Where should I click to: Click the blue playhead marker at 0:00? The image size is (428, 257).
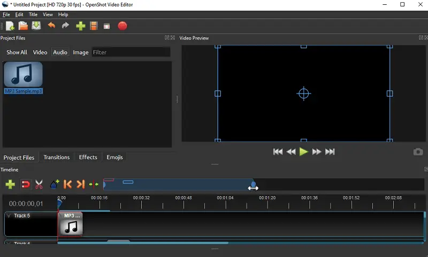point(59,204)
